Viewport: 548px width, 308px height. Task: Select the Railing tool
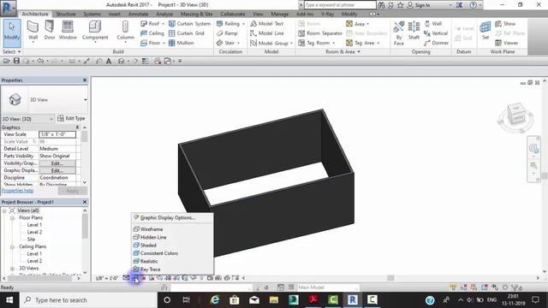(x=230, y=23)
